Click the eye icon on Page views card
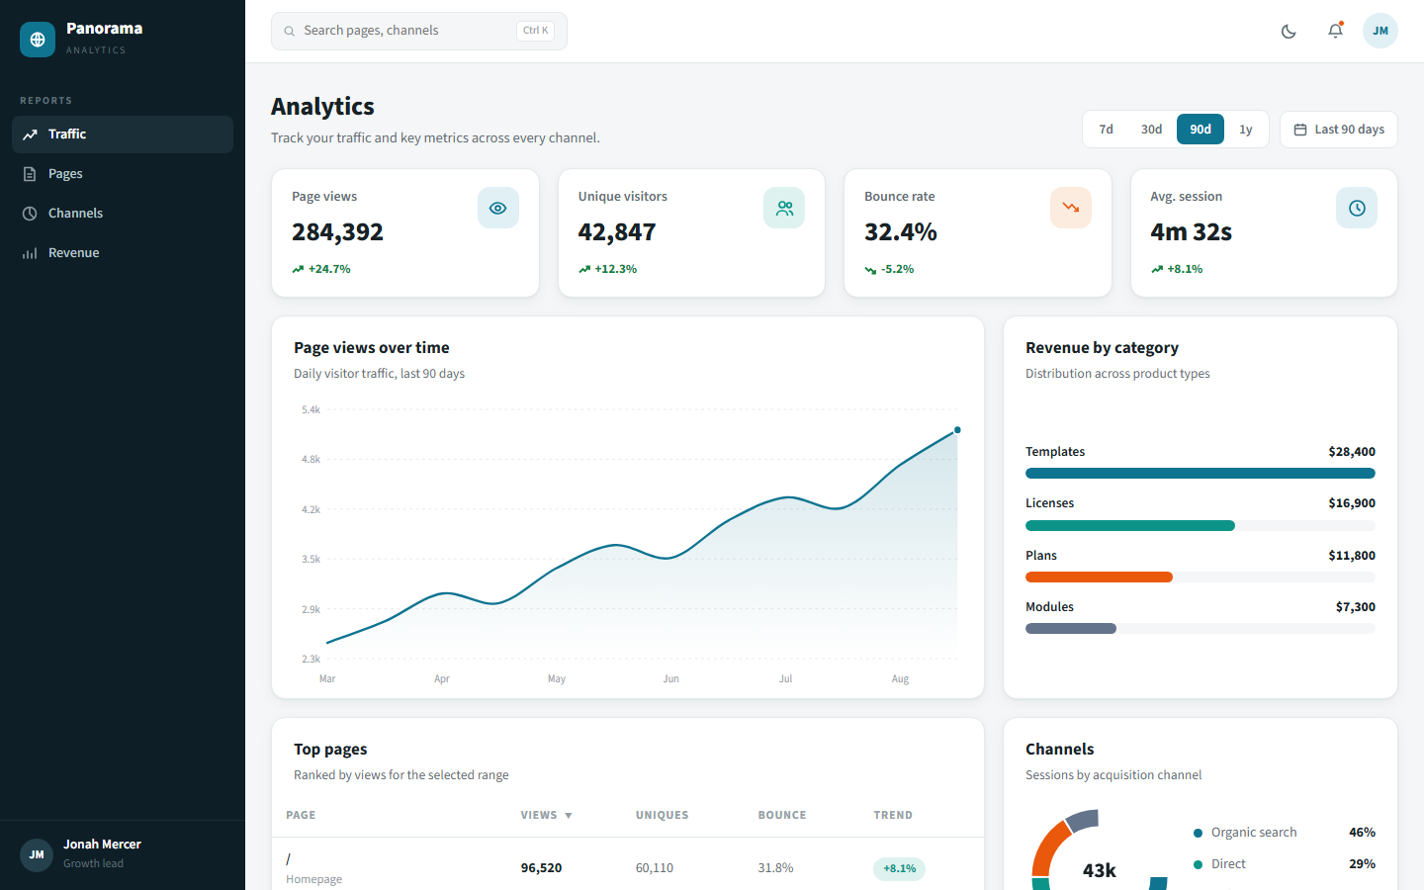Viewport: 1424px width, 890px height. point(498,208)
